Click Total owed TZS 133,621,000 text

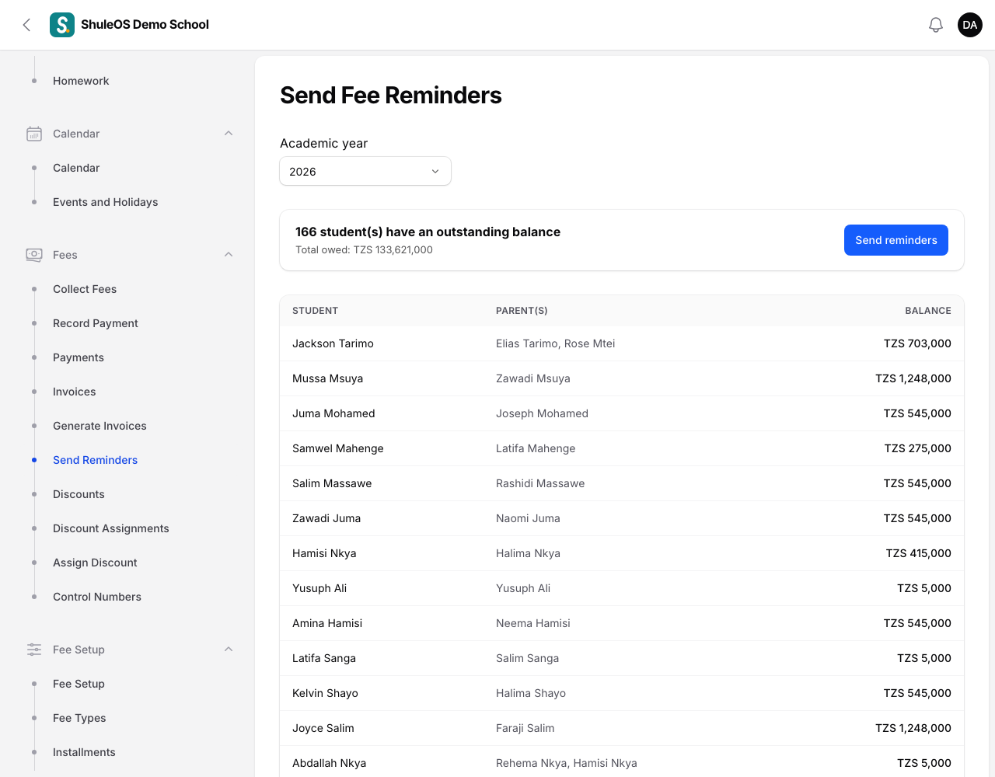click(364, 249)
